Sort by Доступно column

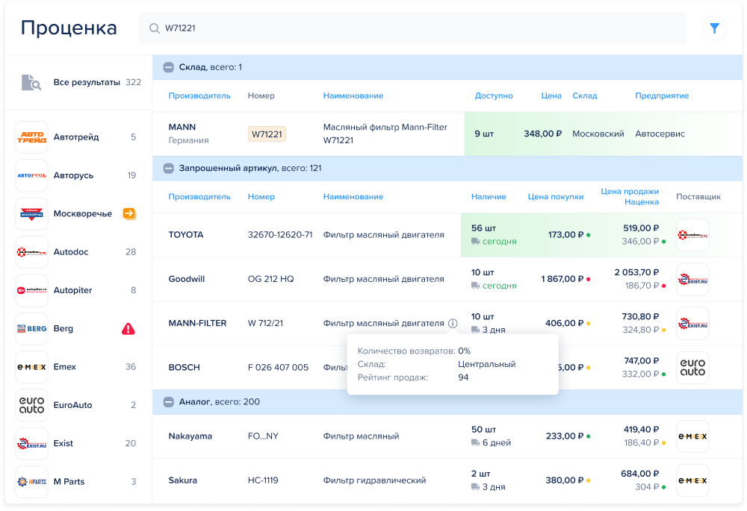(x=494, y=95)
